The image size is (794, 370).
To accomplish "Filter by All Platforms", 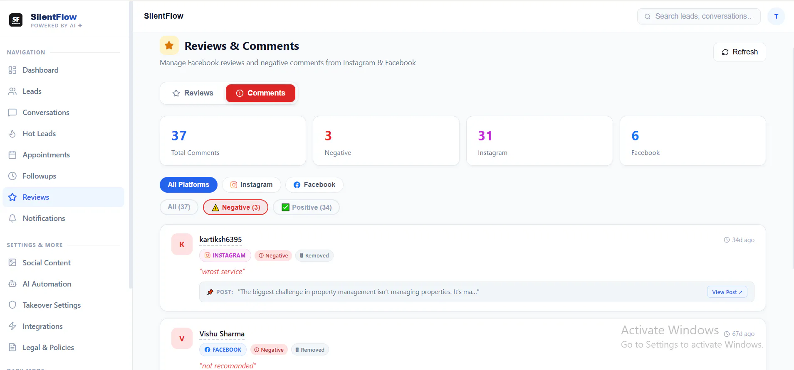I will tap(188, 185).
